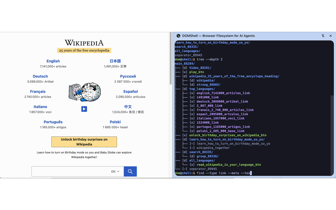Click the play_btn entry in terminal tree
Viewport: 336px width, 210px height.
[x=196, y=72]
